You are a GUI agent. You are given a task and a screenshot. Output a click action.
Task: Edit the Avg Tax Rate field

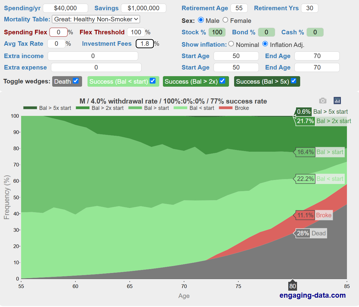[56, 44]
